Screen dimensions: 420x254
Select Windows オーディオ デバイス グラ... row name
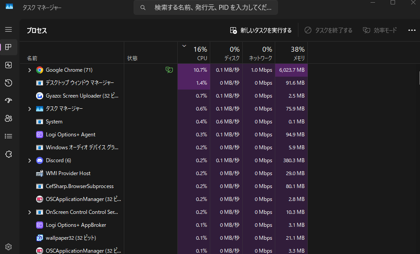click(x=82, y=147)
